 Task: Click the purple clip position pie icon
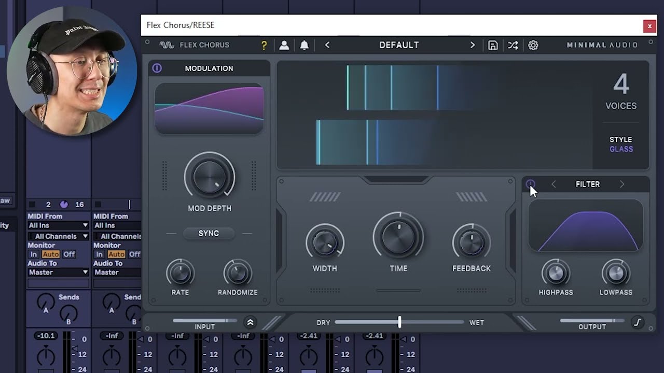[x=64, y=205]
